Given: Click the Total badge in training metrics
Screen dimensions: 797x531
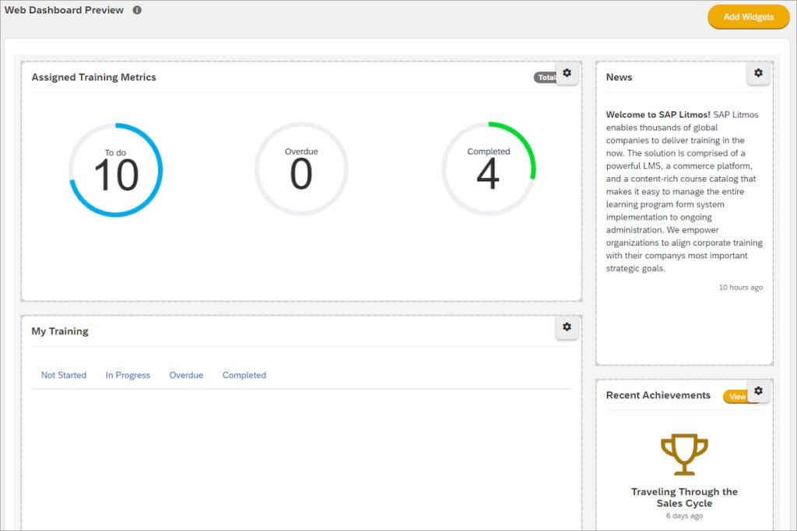Looking at the screenshot, I should coord(545,77).
